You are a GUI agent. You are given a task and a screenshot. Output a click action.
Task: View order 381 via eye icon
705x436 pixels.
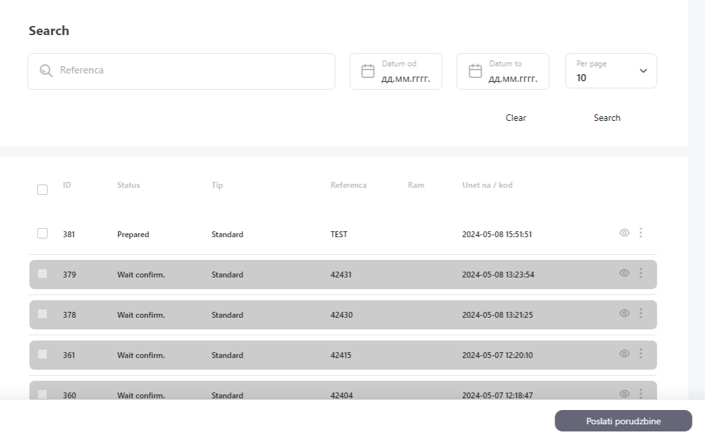[x=624, y=233]
